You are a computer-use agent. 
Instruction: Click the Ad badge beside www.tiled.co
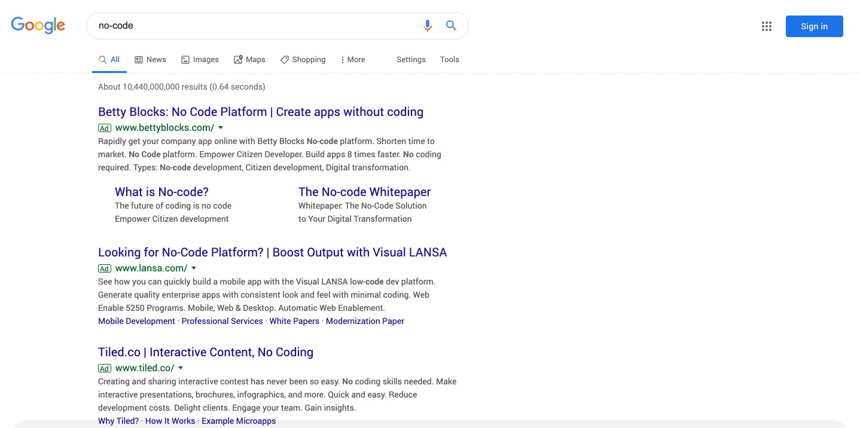tap(105, 368)
